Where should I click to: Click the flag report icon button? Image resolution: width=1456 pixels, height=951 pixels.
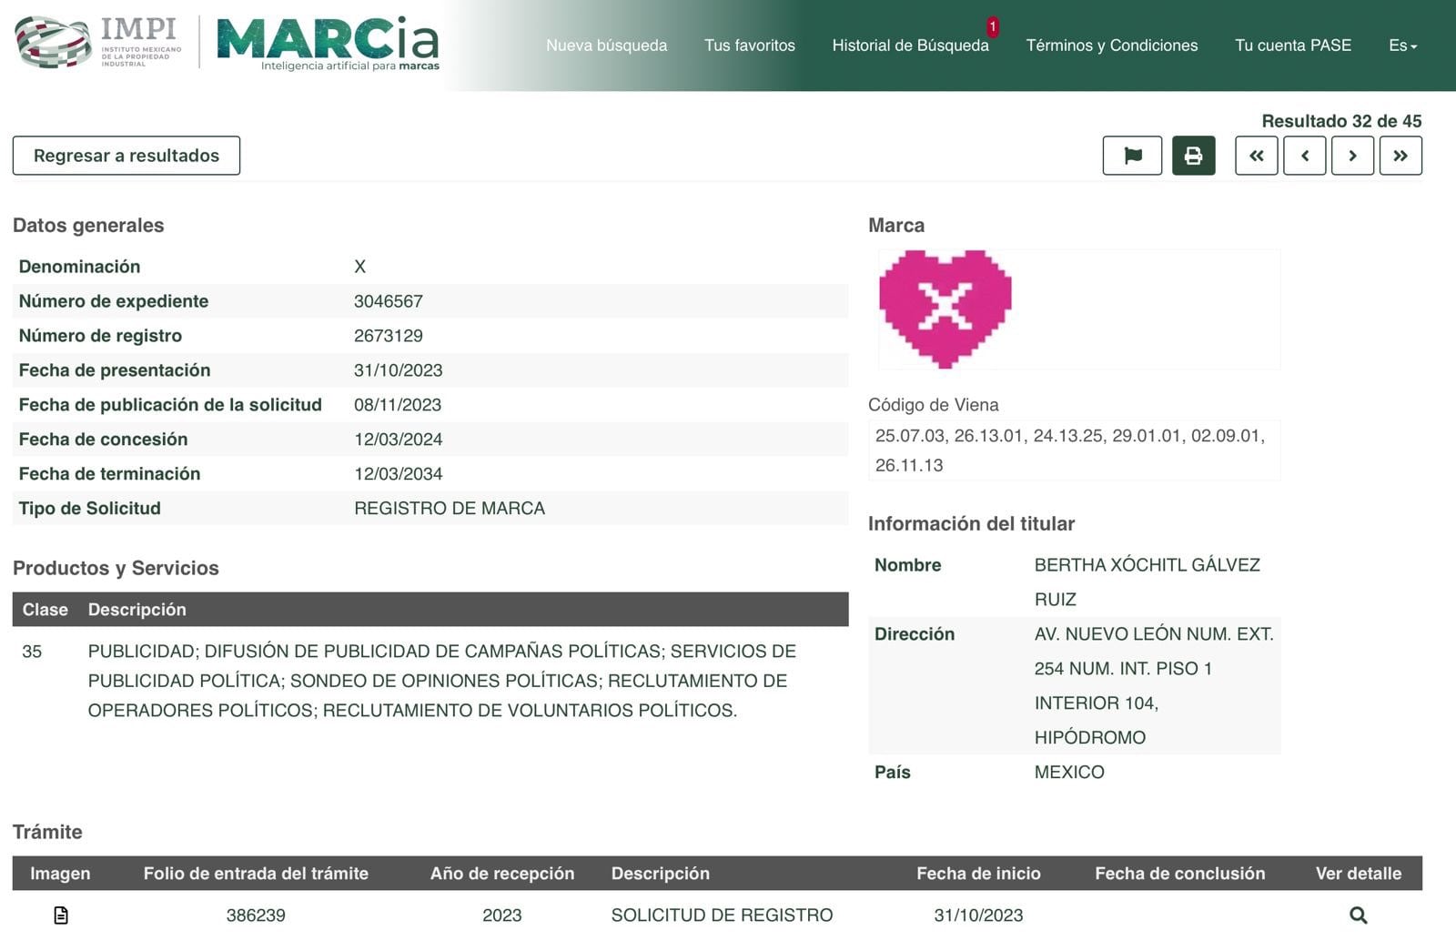[x=1132, y=156]
